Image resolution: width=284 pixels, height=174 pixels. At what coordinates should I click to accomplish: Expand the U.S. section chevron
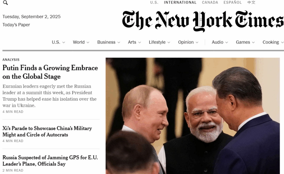(64, 42)
